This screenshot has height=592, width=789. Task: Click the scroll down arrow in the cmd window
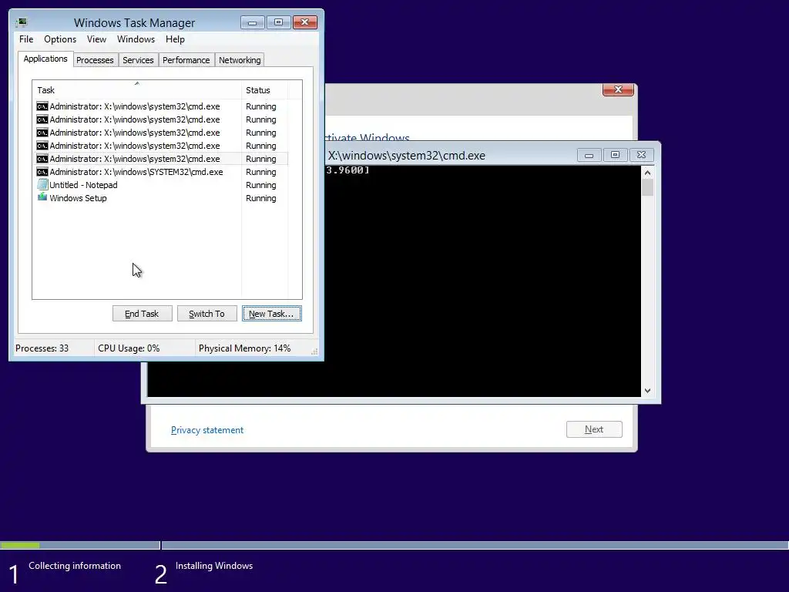647,391
